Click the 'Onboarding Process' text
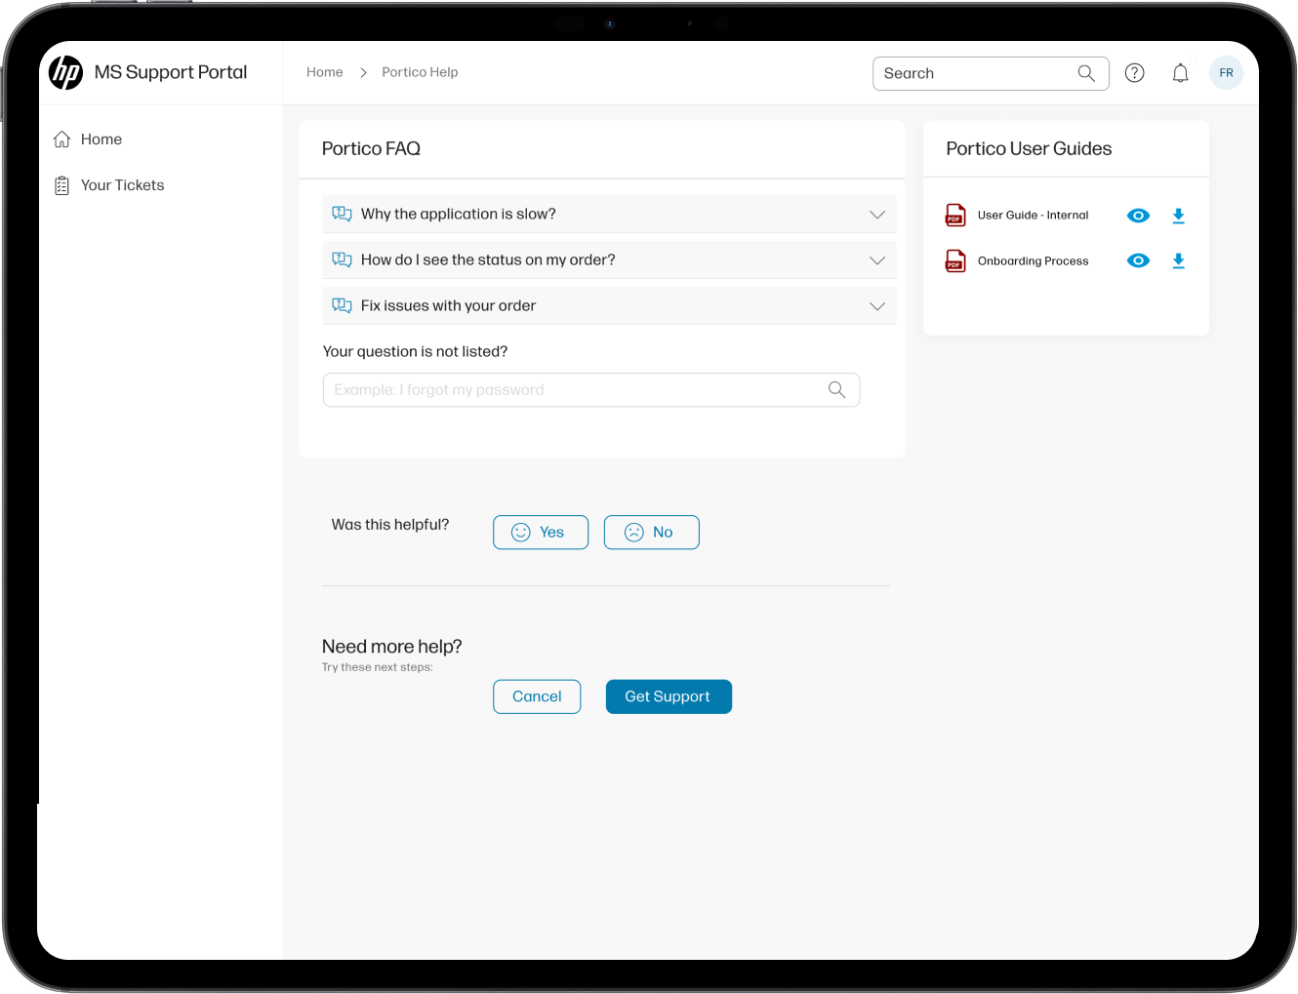The image size is (1298, 994). (x=1033, y=261)
